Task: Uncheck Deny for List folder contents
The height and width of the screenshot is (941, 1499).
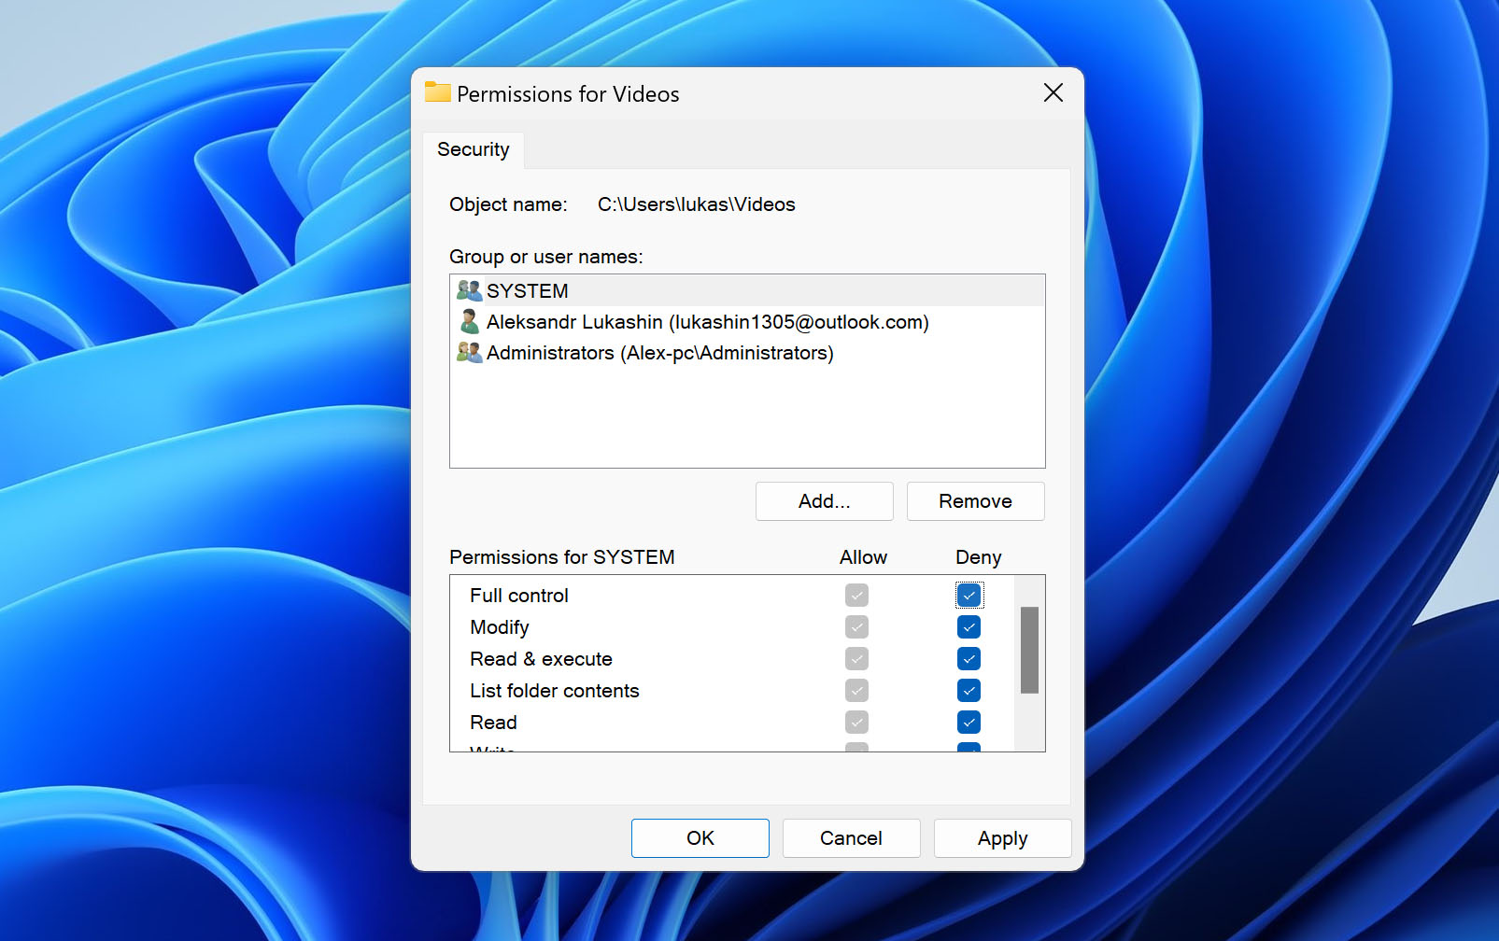Action: click(x=969, y=691)
